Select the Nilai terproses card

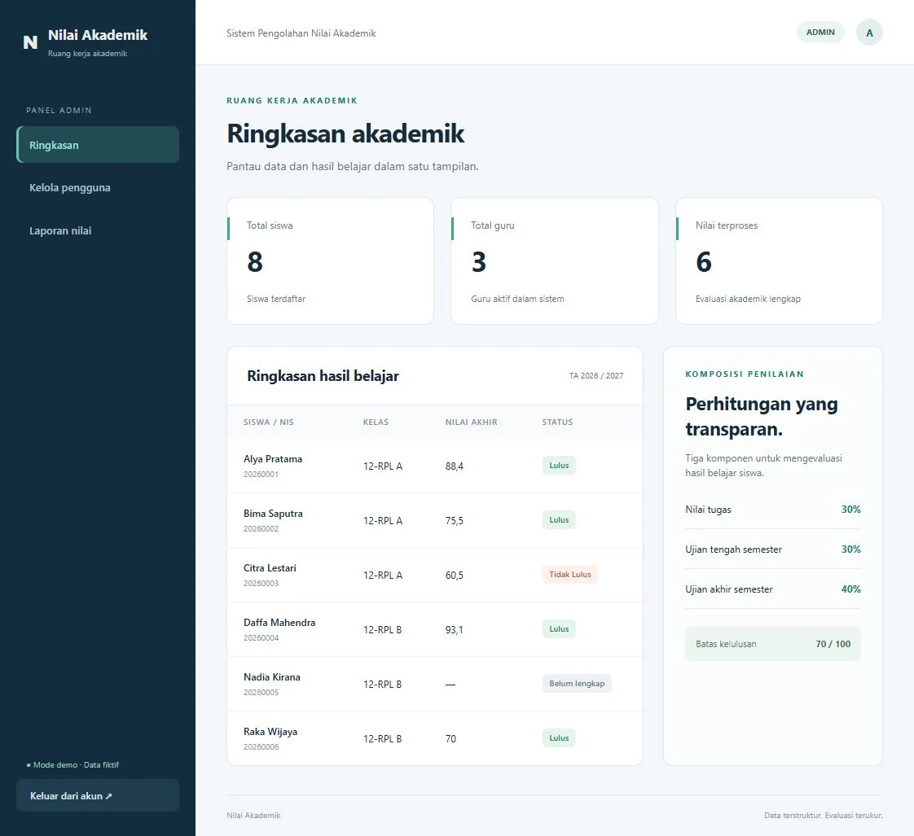point(779,261)
